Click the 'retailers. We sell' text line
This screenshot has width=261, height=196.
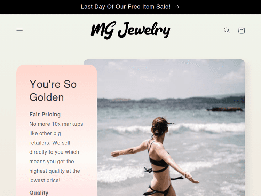[x=50, y=143]
